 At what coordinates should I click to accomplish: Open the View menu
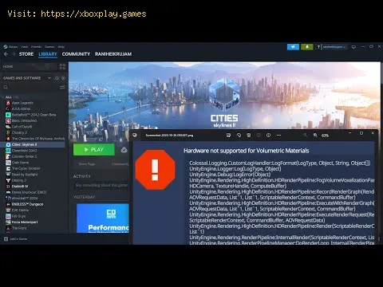click(x=24, y=47)
